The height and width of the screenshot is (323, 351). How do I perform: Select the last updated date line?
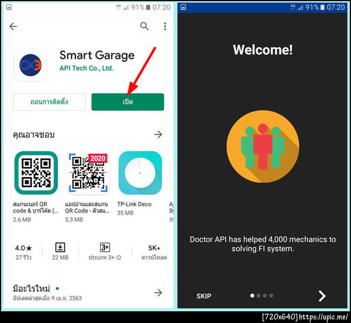(x=47, y=298)
